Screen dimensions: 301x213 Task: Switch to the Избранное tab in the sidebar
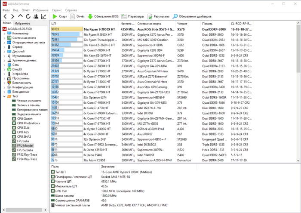click(22, 23)
